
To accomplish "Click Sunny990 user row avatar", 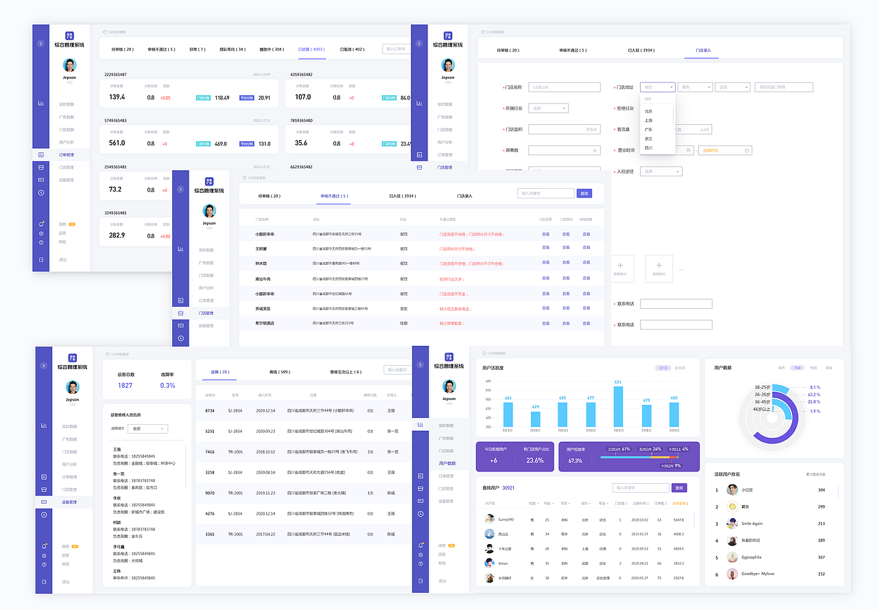I will pos(490,519).
